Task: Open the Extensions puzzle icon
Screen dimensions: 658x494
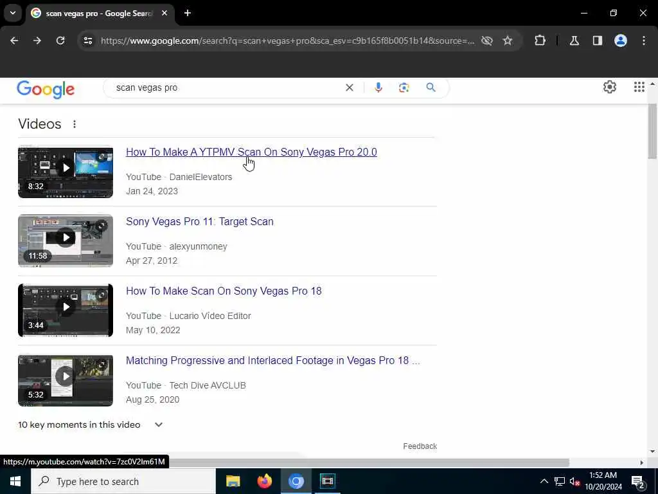Action: point(540,41)
